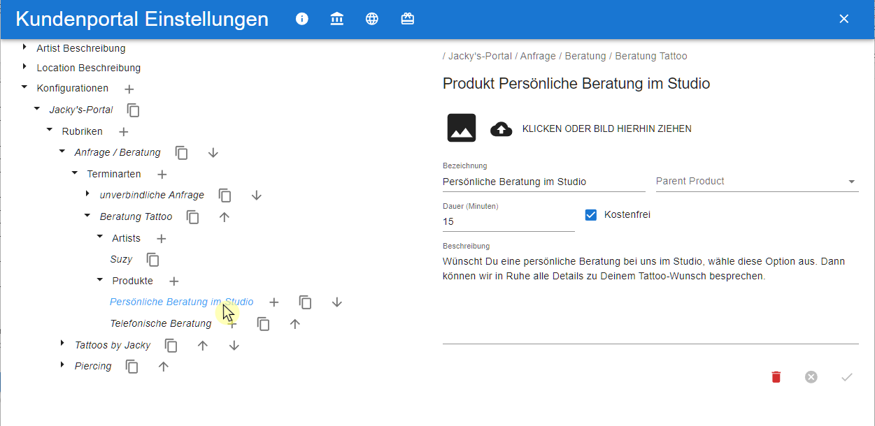
Task: Copy the Beratung Tattoo entry
Action: [x=192, y=217]
